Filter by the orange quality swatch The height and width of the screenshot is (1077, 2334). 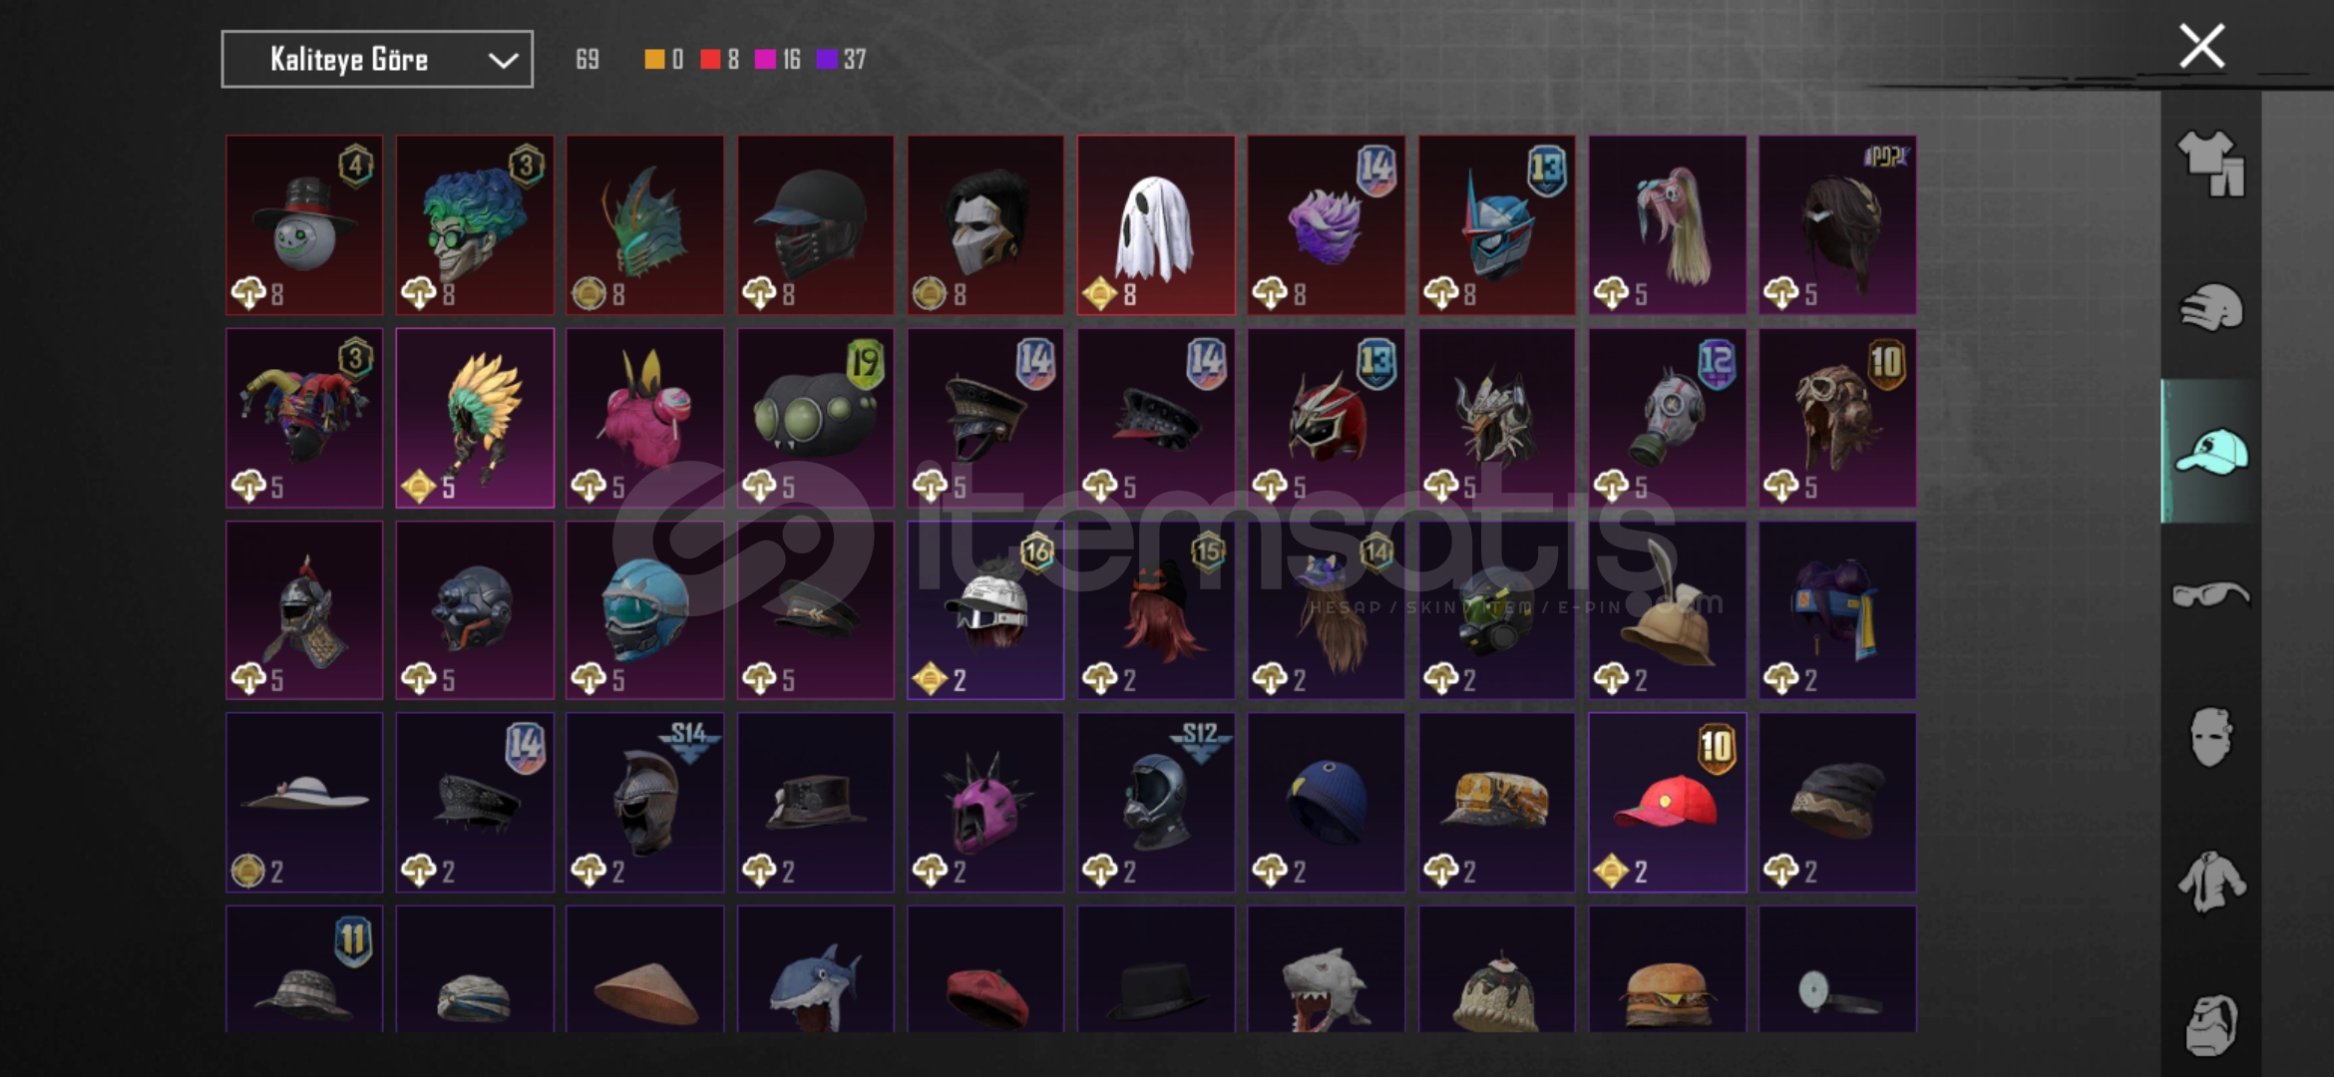[654, 60]
